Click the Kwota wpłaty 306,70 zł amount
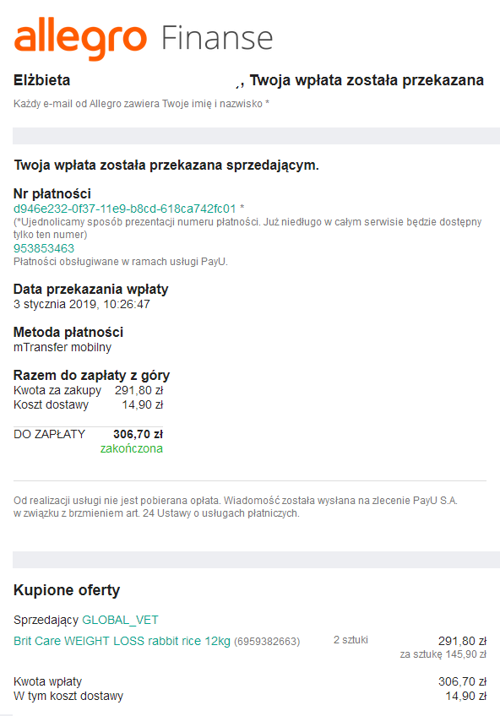Viewport: 500px width, 716px height. click(x=462, y=681)
